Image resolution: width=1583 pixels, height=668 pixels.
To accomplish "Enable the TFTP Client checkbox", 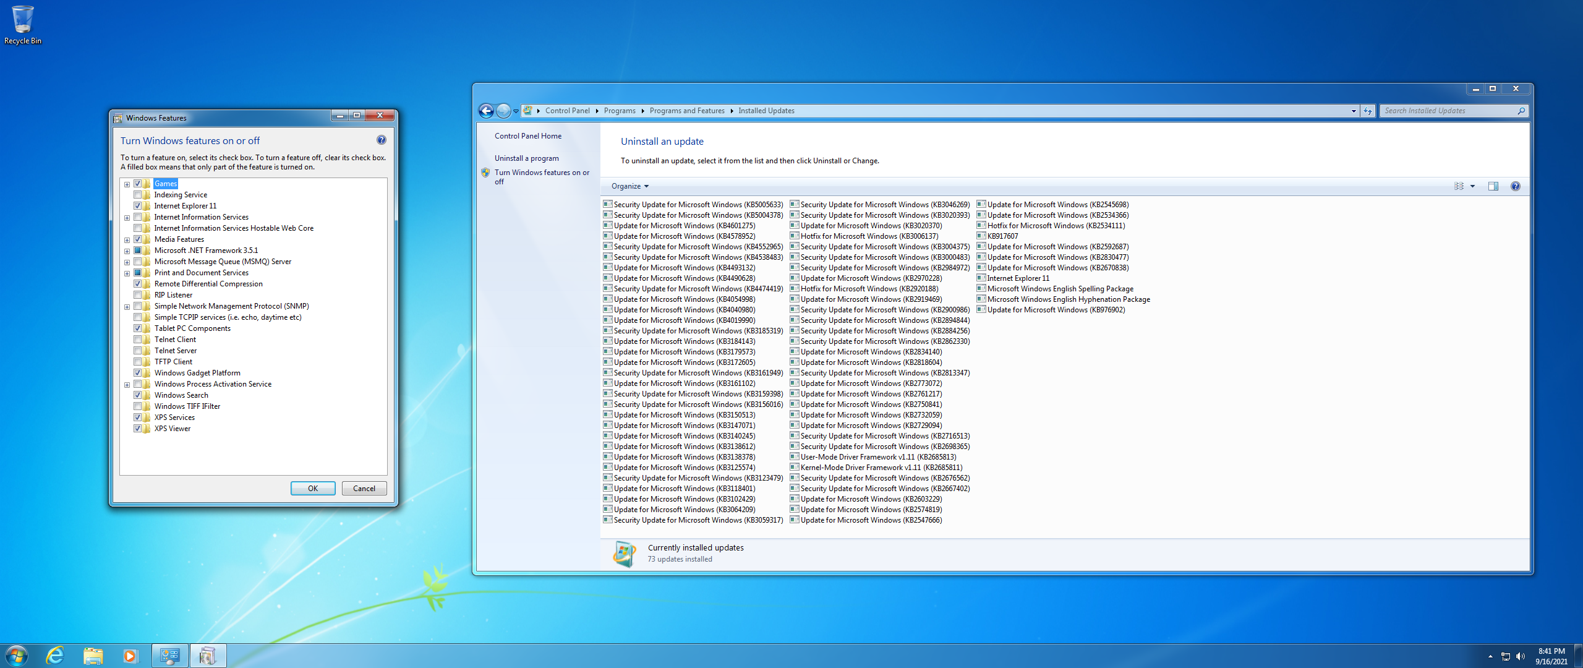I will pyautogui.click(x=137, y=362).
